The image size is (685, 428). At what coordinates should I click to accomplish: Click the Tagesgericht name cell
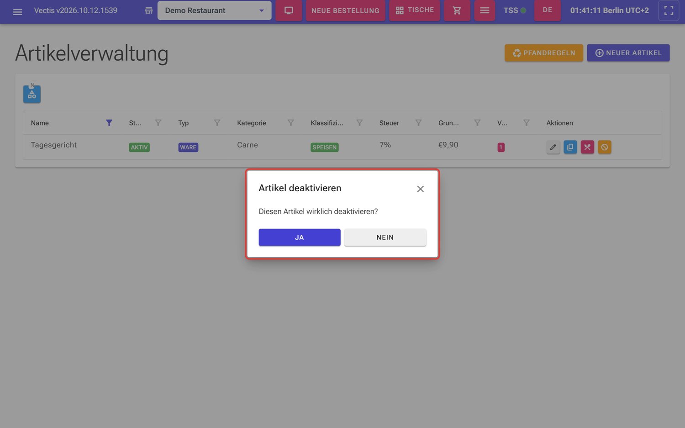pyautogui.click(x=54, y=145)
